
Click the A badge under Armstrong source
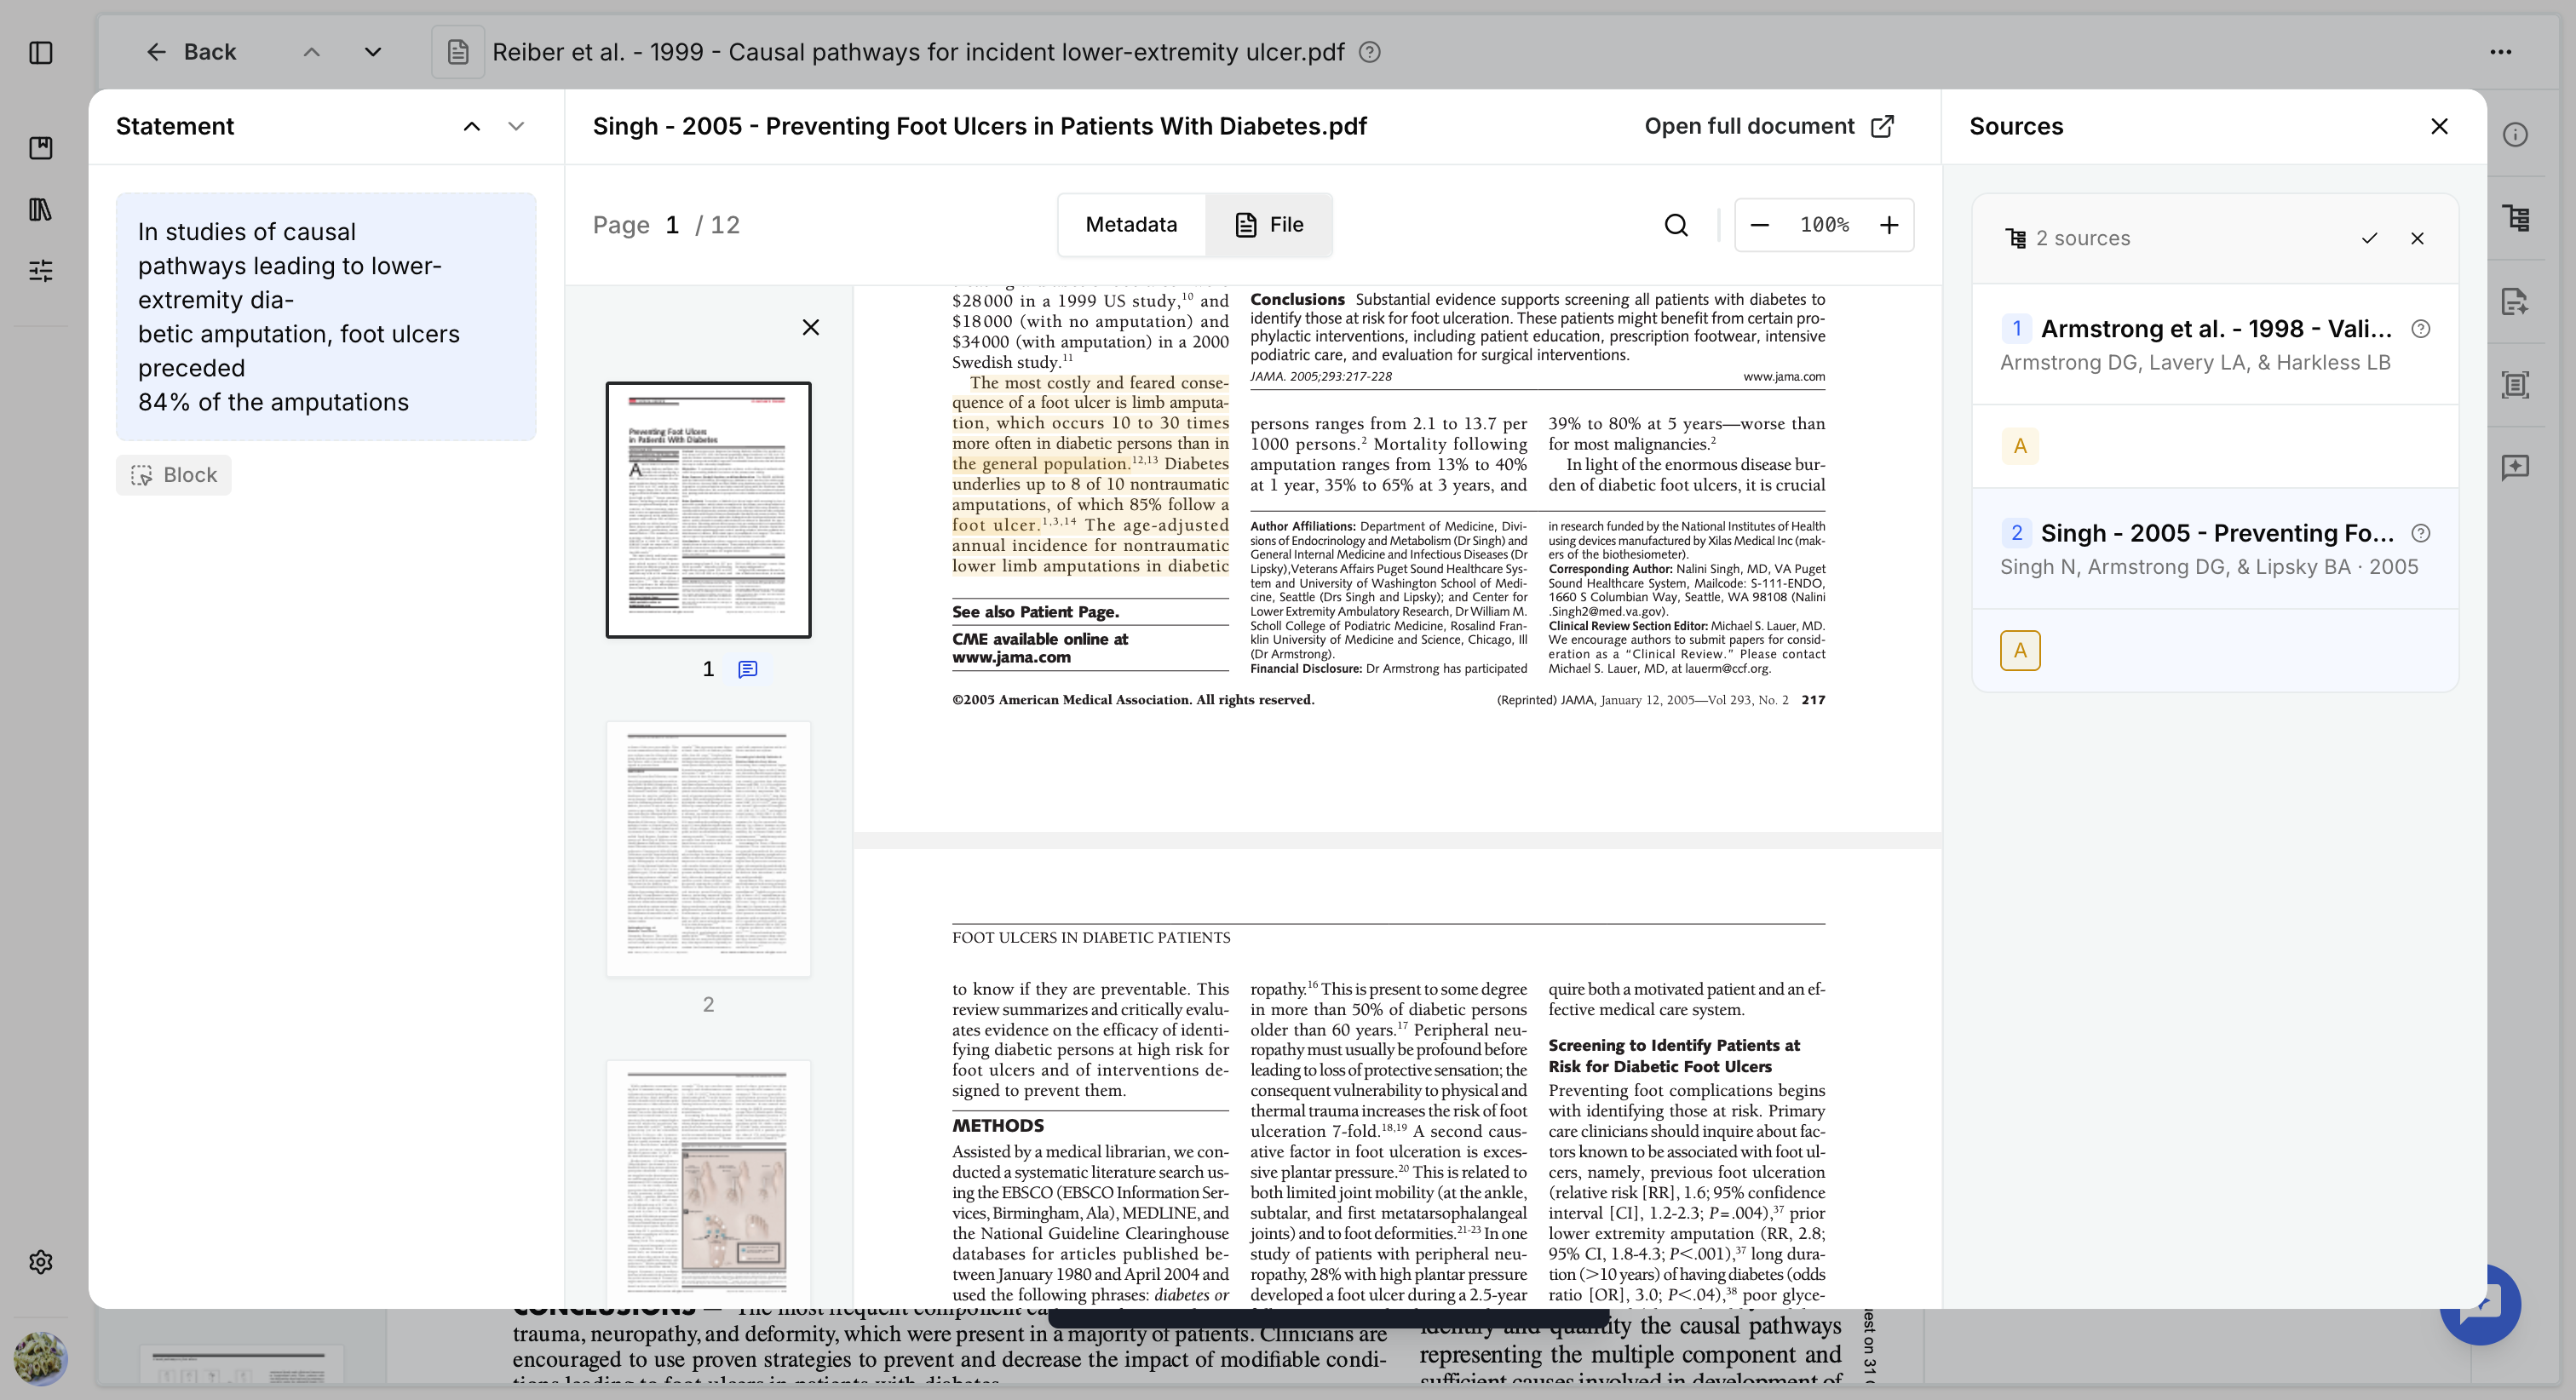click(2020, 446)
